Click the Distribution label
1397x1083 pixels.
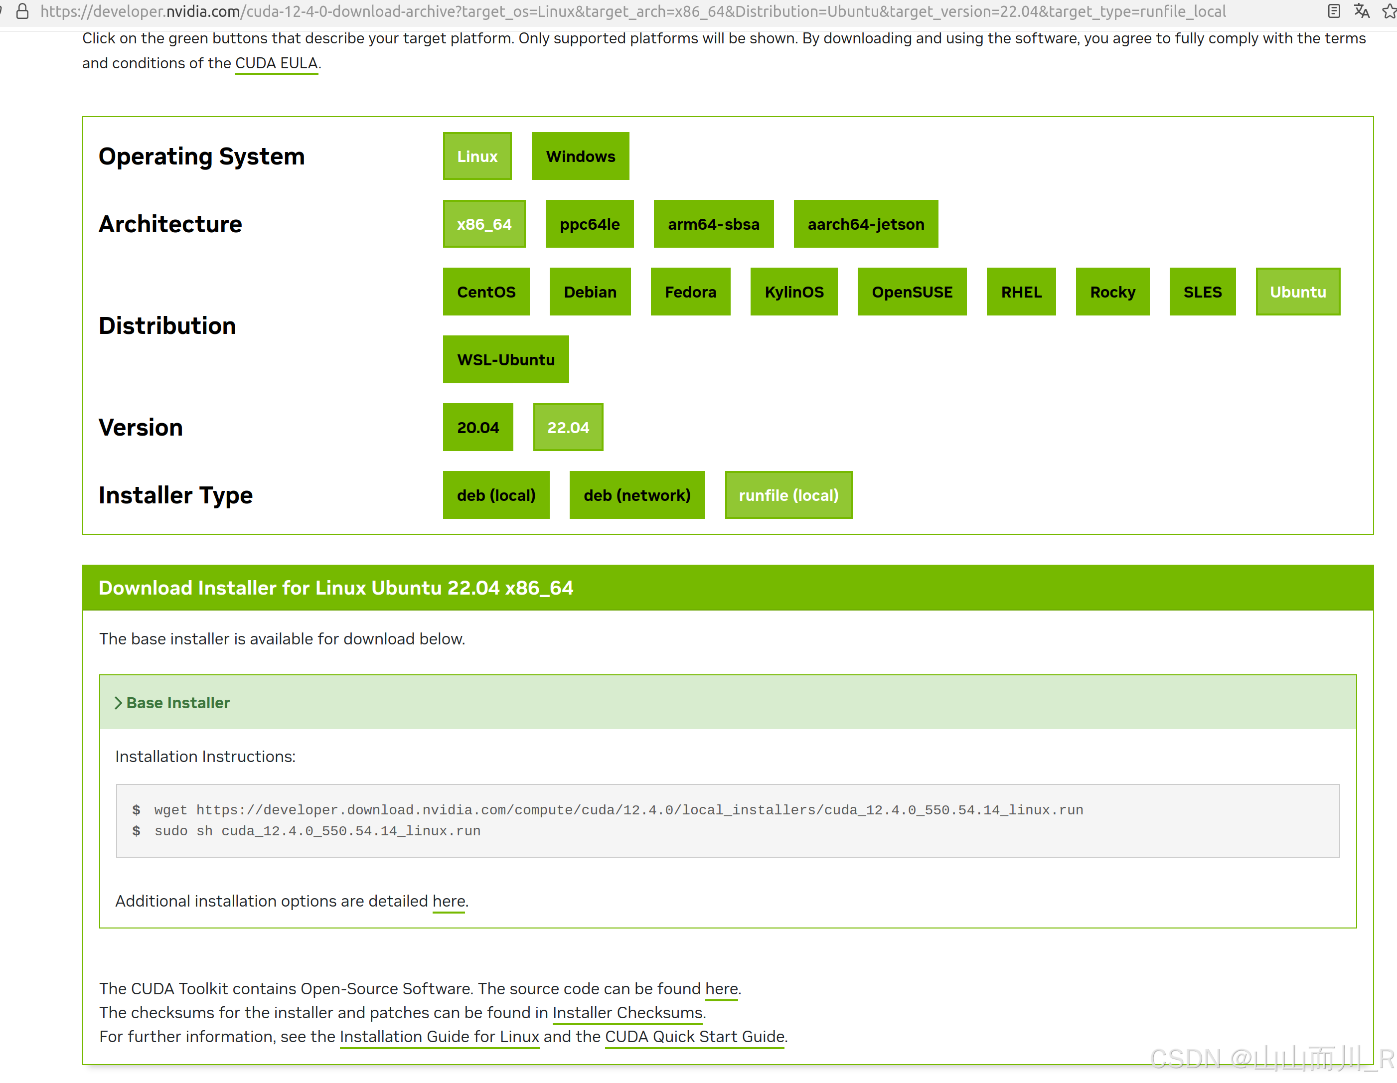pos(167,325)
